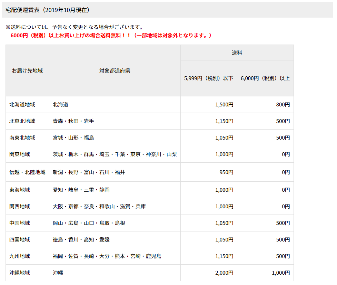Click the 対象都道府県 column header

point(115,70)
